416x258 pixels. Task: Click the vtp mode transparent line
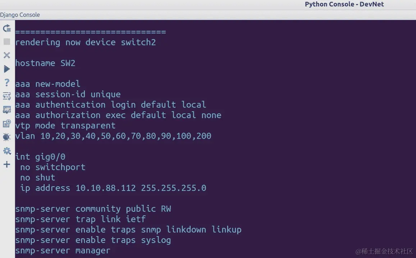coord(65,126)
